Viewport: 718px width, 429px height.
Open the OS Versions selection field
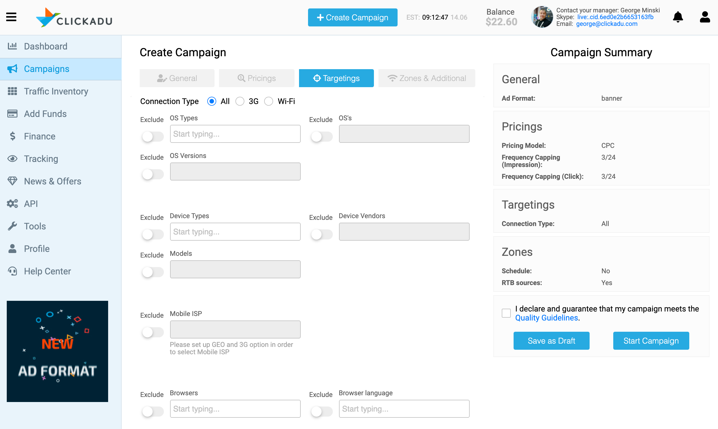click(235, 171)
